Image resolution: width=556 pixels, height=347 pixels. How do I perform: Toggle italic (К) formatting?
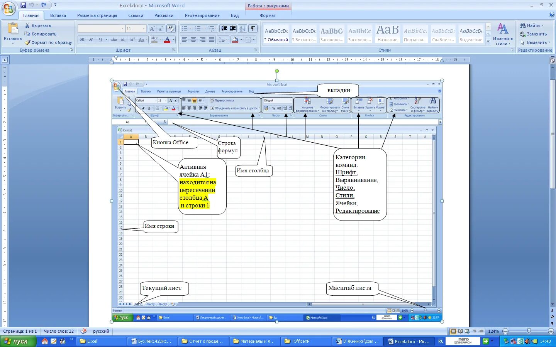click(x=91, y=40)
